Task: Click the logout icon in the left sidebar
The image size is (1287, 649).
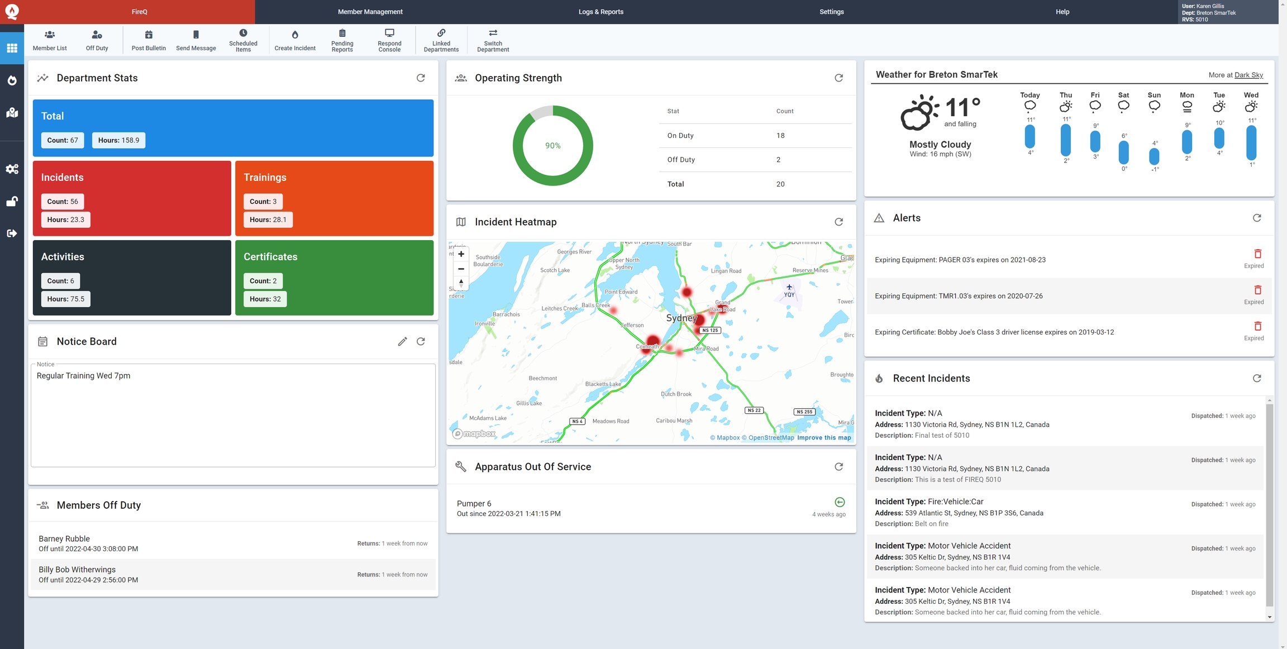Action: tap(12, 233)
